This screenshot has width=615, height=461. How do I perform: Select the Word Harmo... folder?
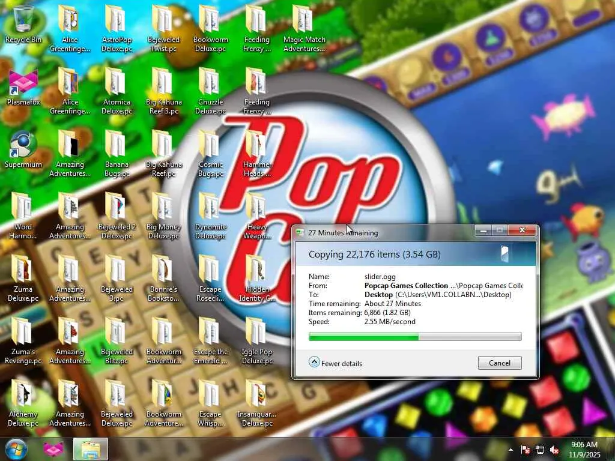click(23, 215)
